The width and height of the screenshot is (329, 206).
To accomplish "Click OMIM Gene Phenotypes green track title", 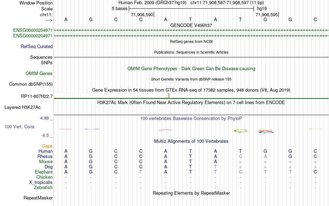I will (x=191, y=69).
